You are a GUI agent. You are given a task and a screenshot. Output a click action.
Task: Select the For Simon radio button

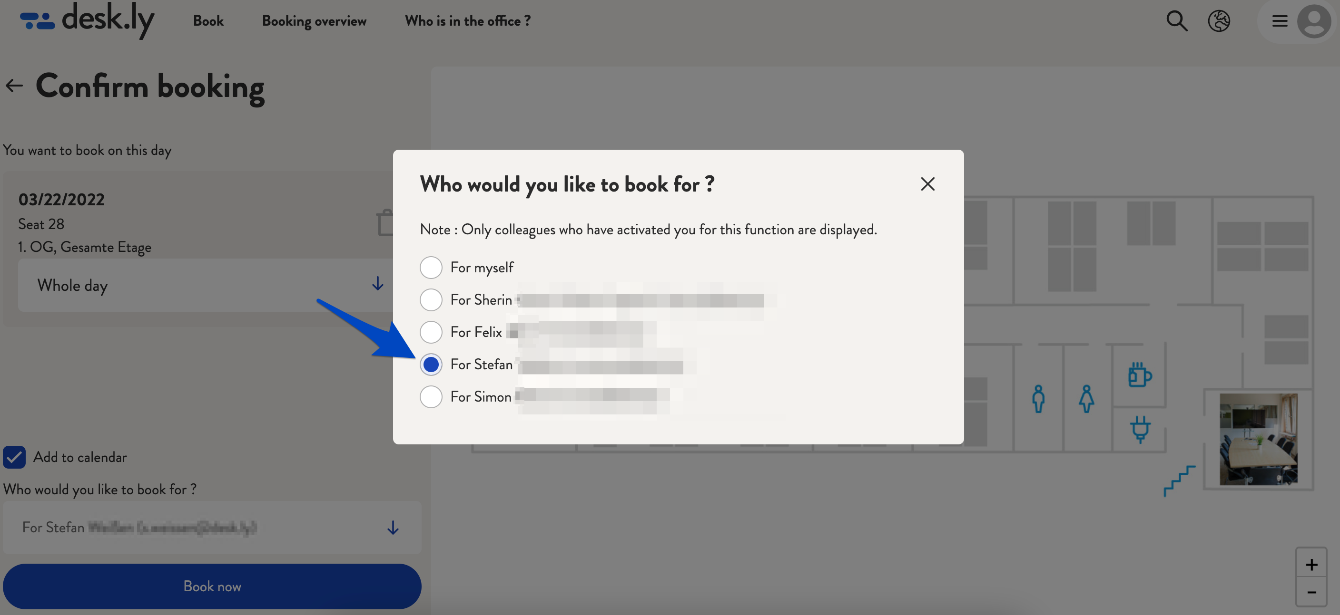tap(431, 396)
